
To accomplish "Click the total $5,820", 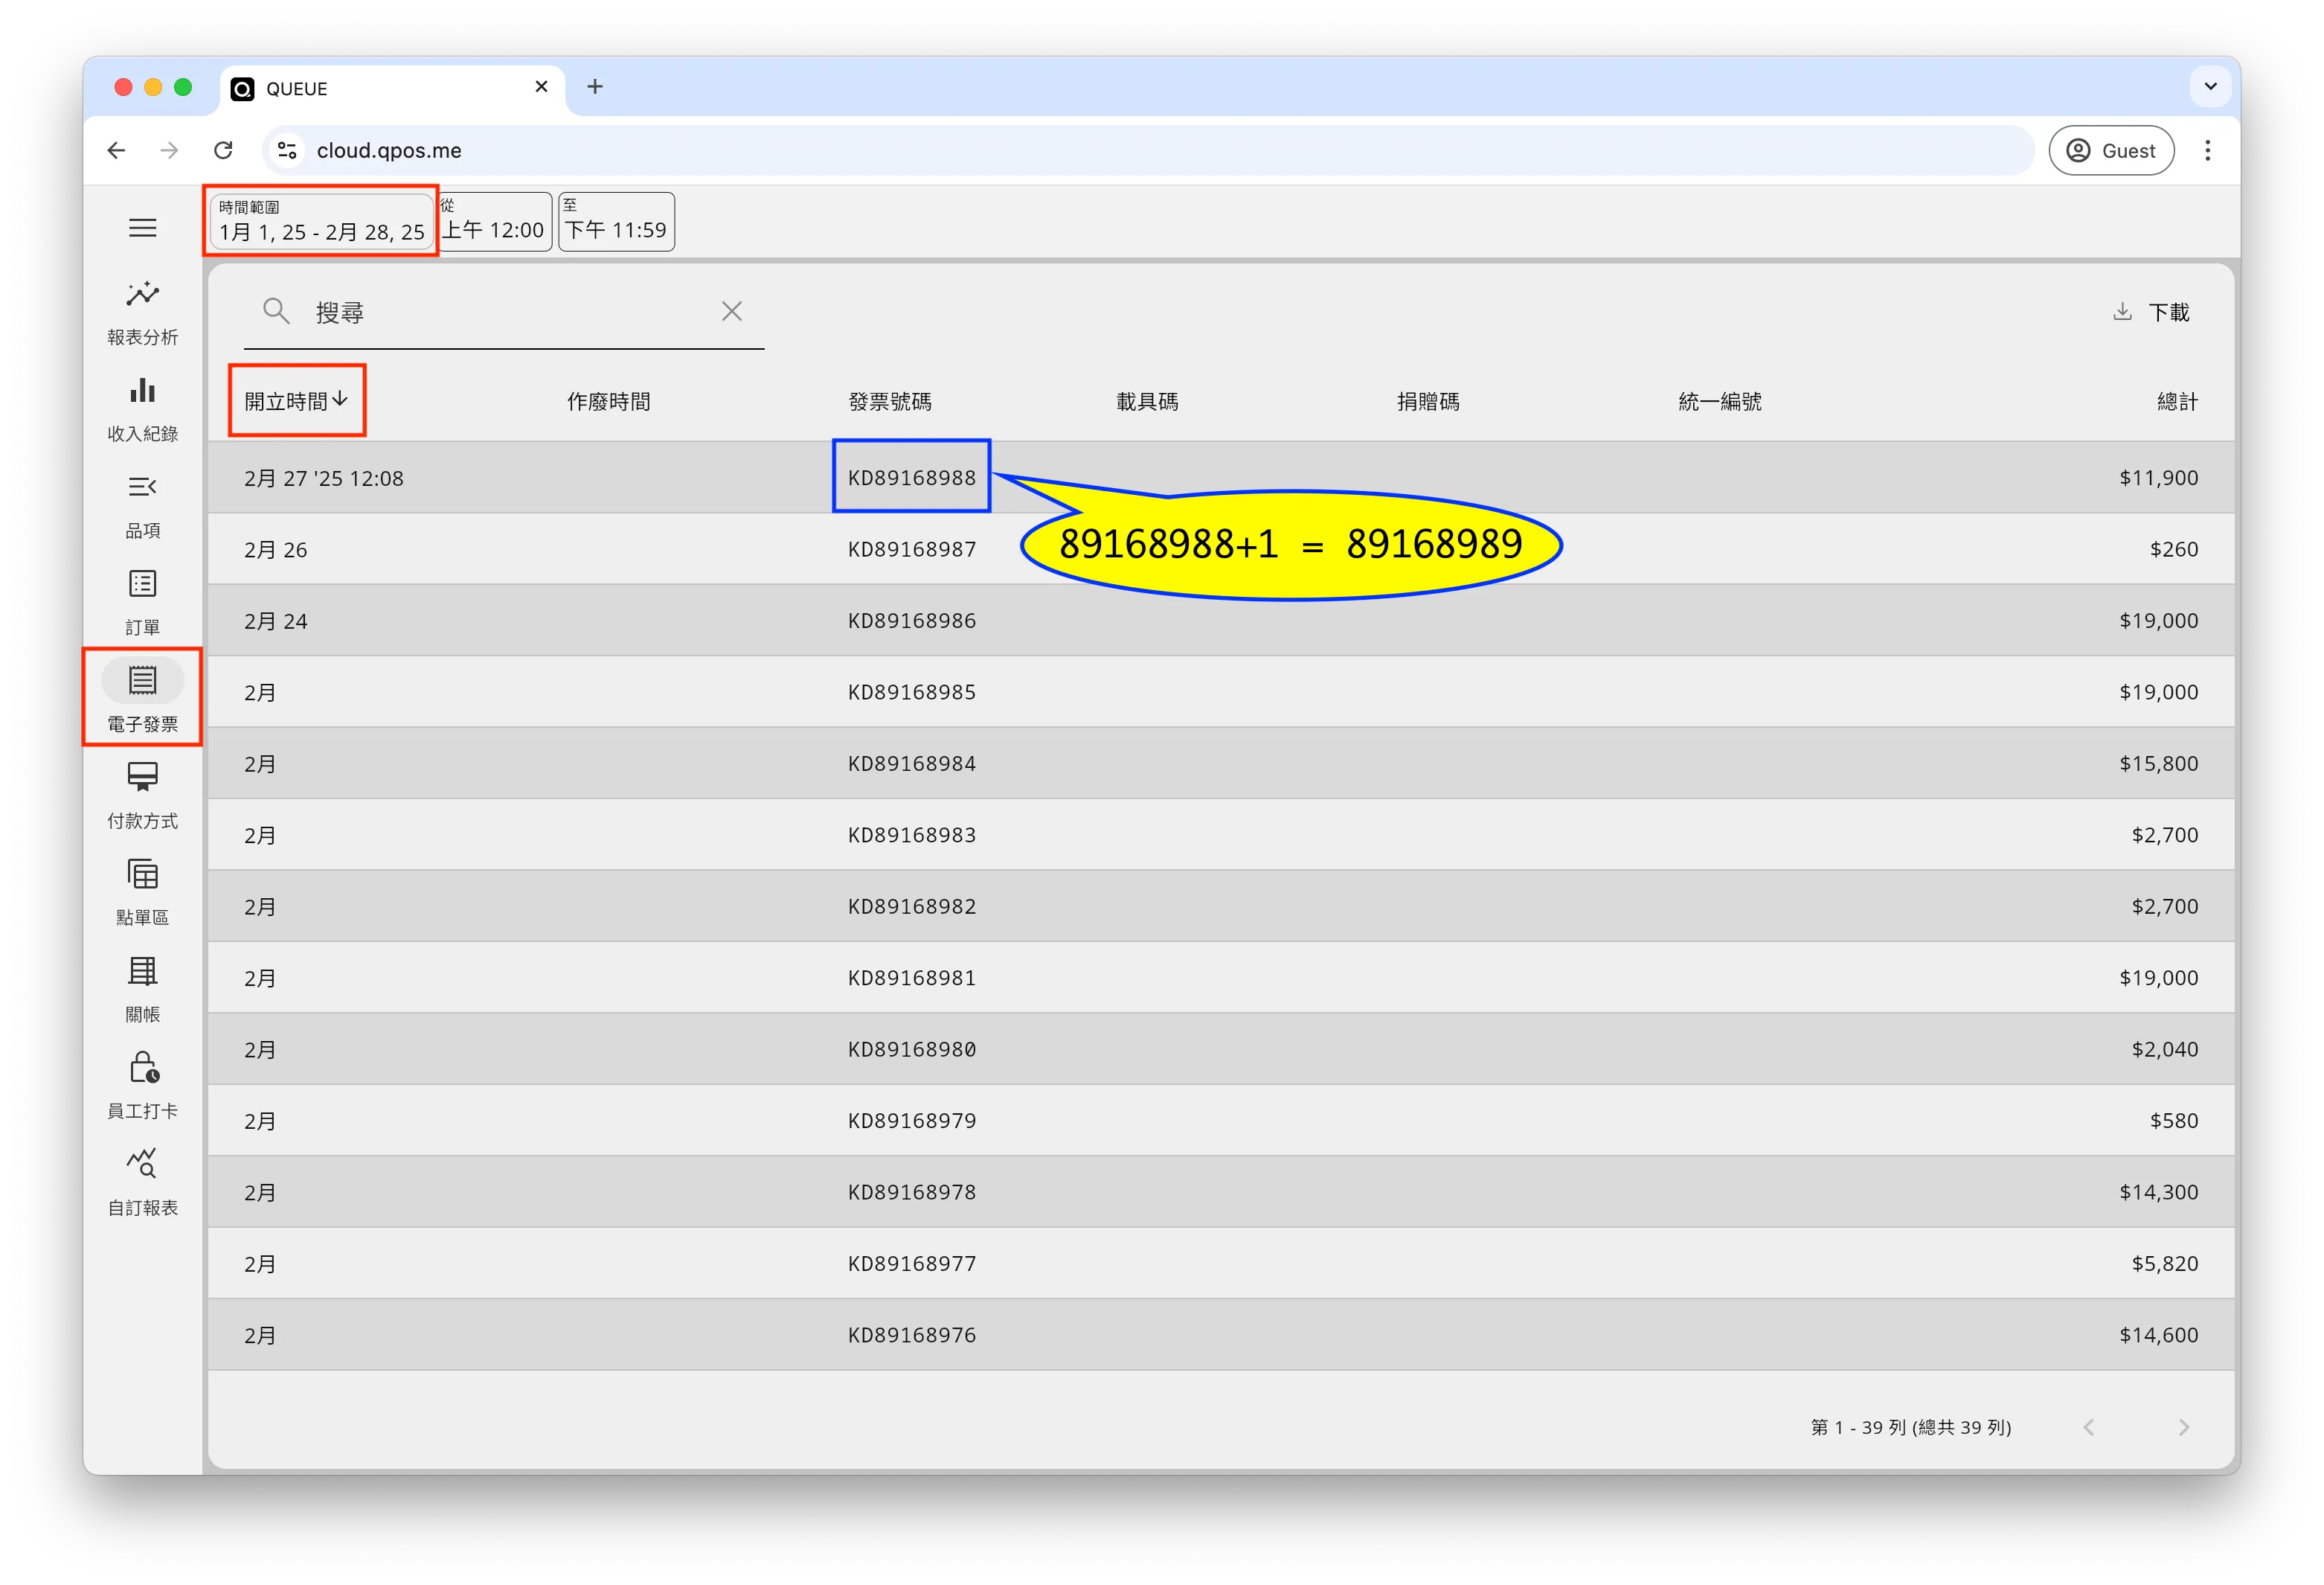I will (x=2164, y=1263).
